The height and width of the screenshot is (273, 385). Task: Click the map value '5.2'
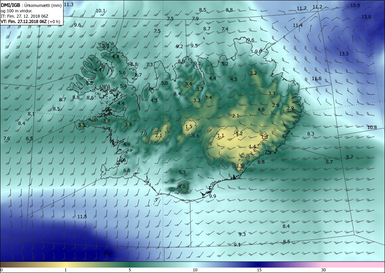225,64
